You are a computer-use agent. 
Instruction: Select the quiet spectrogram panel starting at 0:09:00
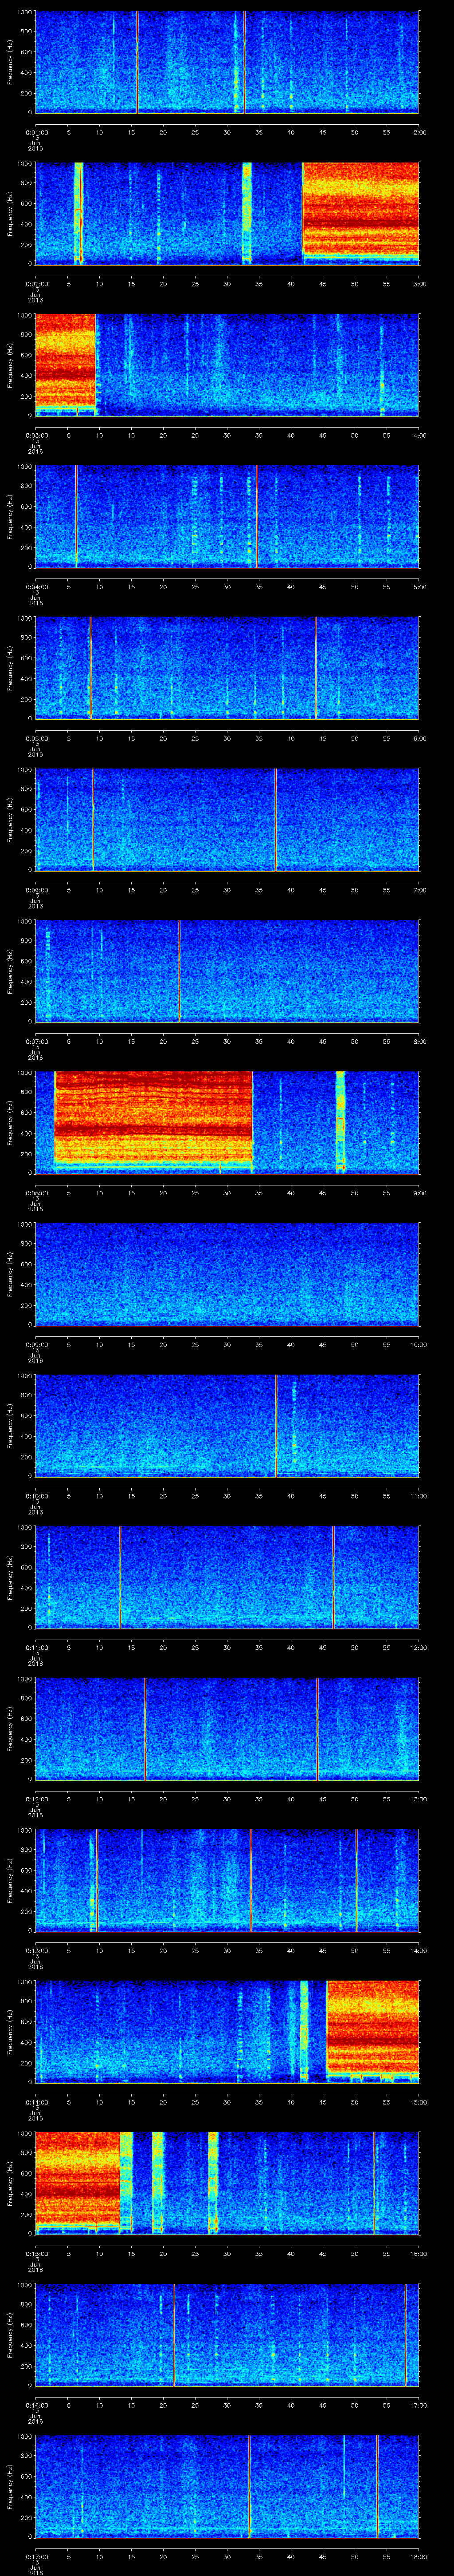tap(227, 1274)
